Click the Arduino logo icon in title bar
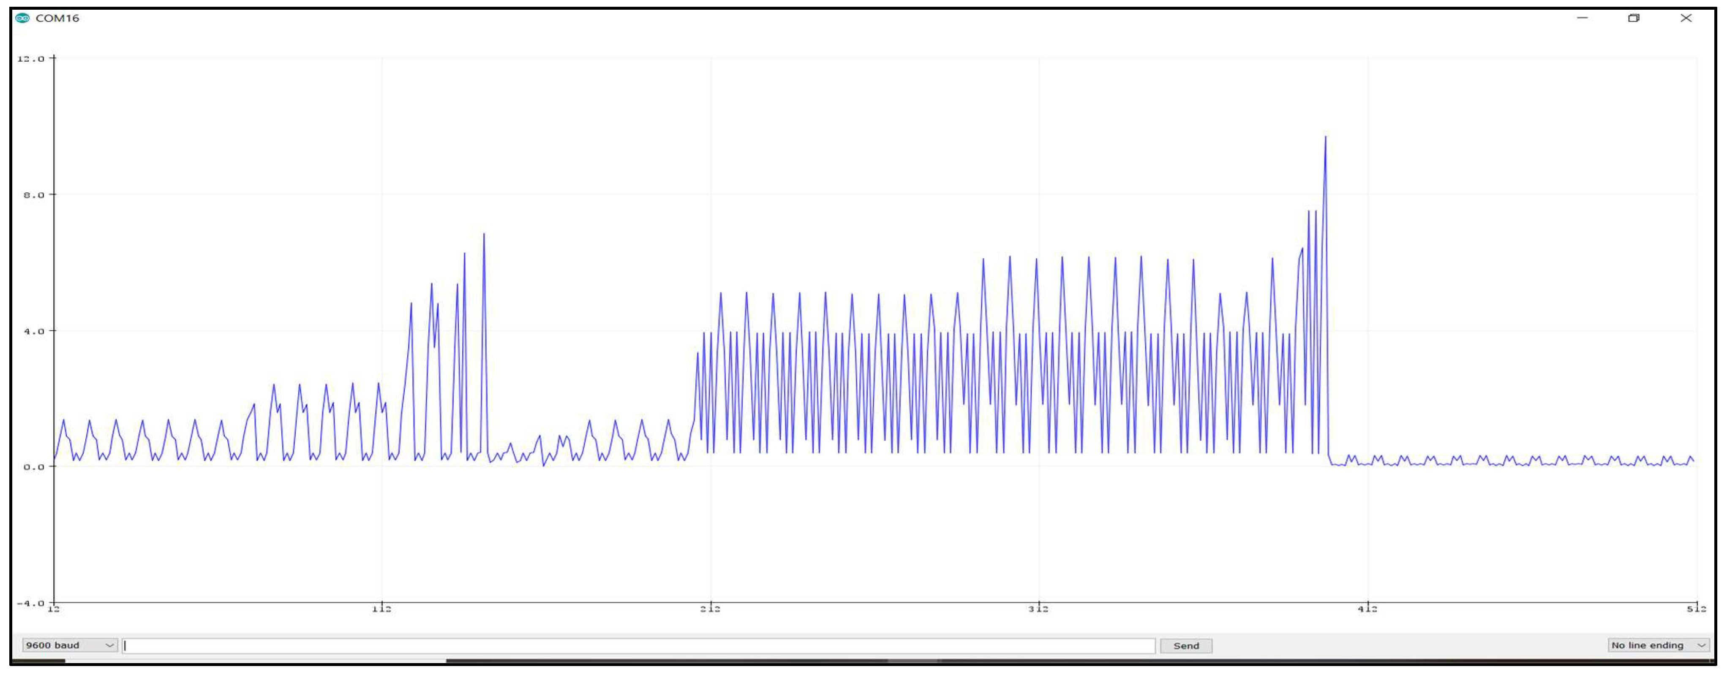 coord(22,18)
